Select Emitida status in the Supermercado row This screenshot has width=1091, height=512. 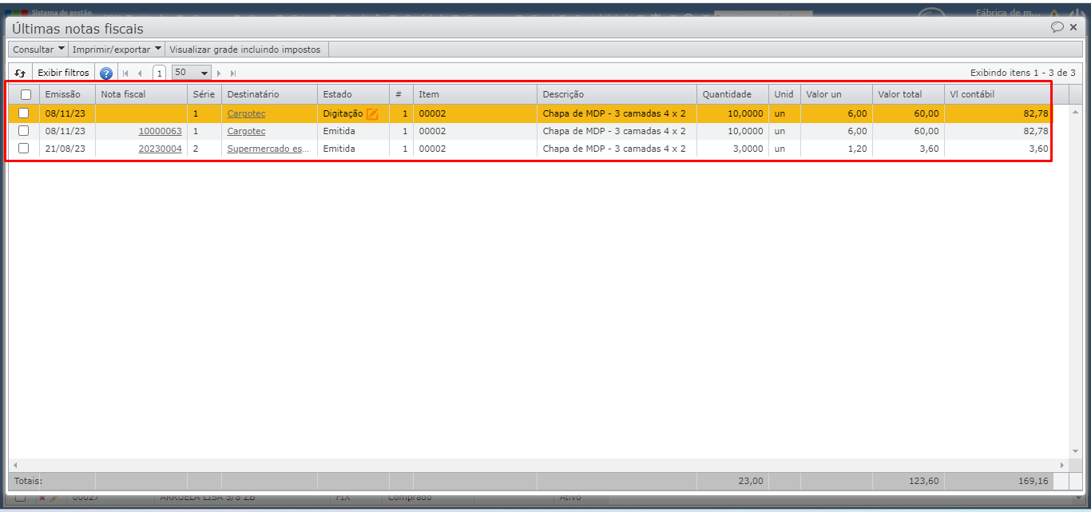353,149
